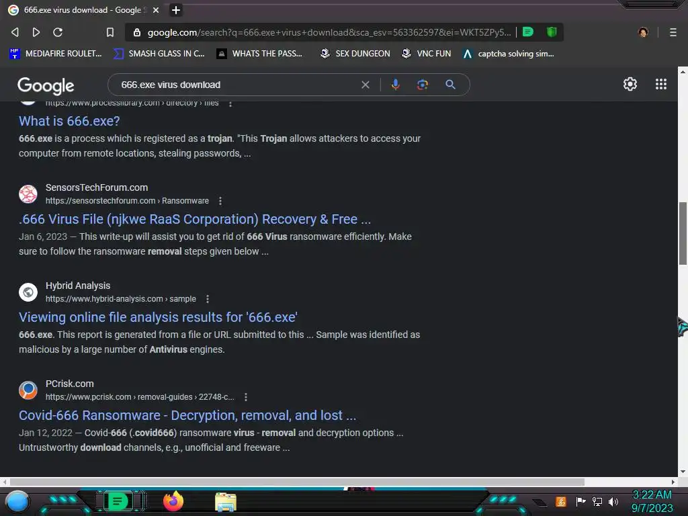Image resolution: width=688 pixels, height=516 pixels.
Task: Open SEX DUNGEON bookmark
Action: tap(355, 54)
